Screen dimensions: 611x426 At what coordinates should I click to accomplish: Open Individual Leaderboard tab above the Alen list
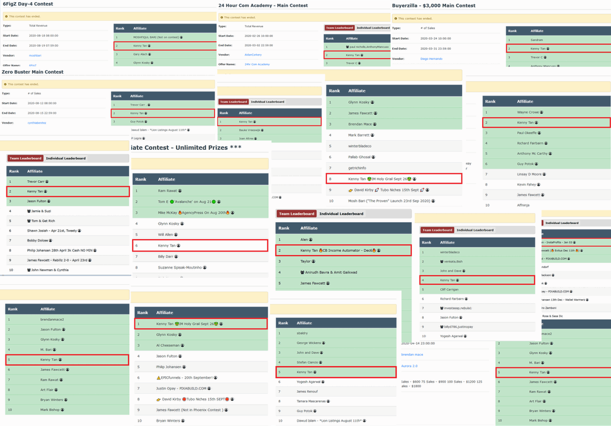341,214
